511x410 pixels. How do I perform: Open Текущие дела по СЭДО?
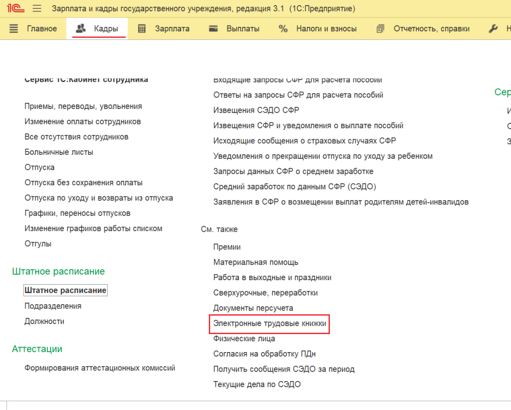tap(257, 385)
